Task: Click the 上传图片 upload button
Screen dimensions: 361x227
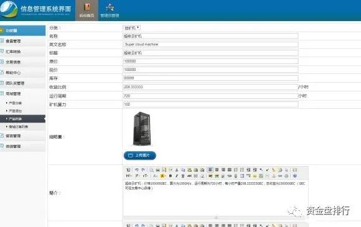Action: pos(140,155)
